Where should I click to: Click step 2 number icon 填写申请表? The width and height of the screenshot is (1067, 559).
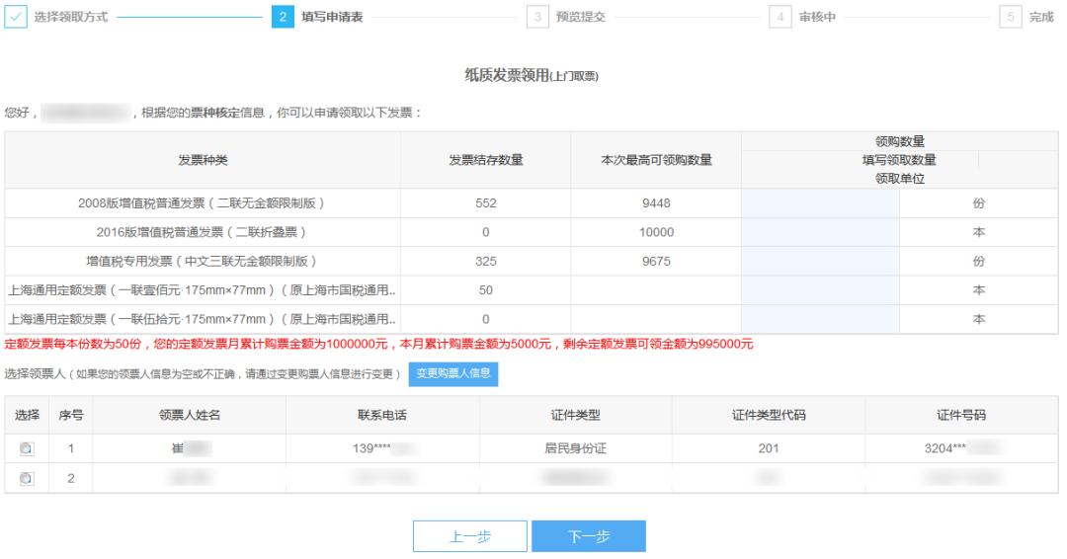[x=282, y=19]
